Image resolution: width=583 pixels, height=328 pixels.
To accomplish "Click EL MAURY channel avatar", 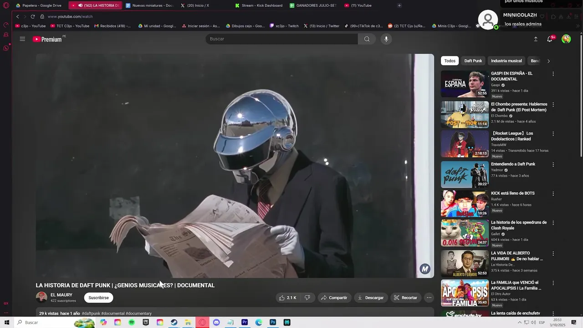I will (x=41, y=297).
